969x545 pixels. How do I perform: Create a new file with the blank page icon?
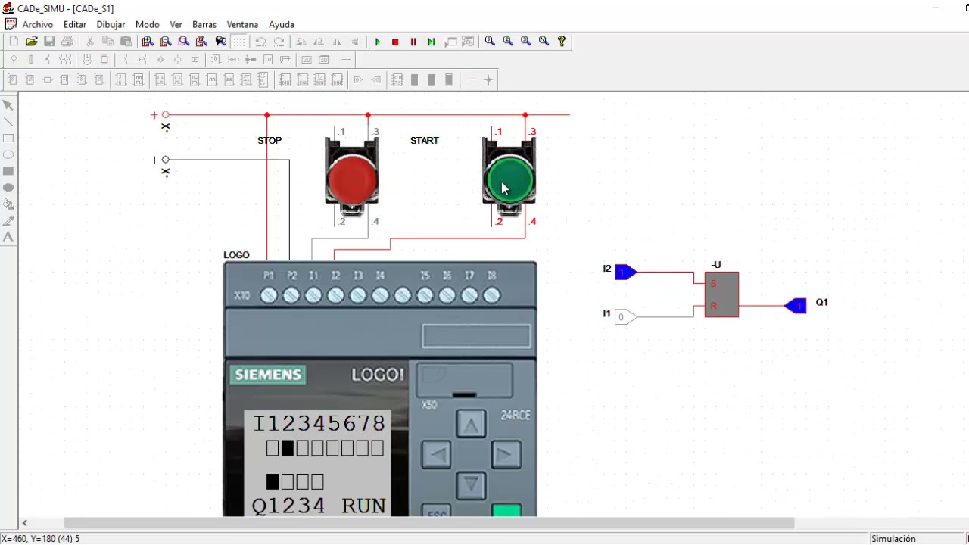tap(14, 42)
